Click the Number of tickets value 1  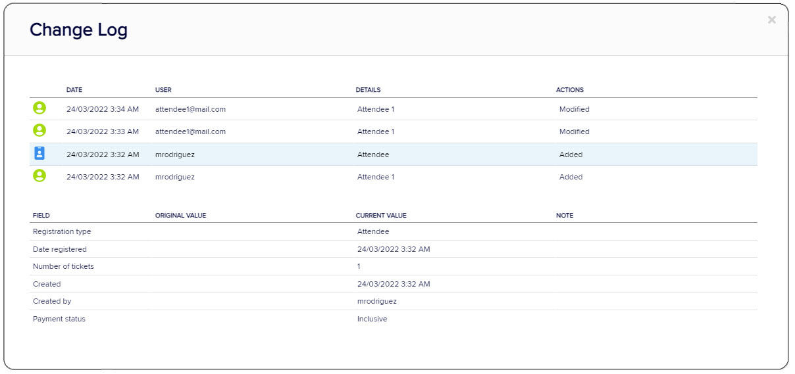coord(359,266)
